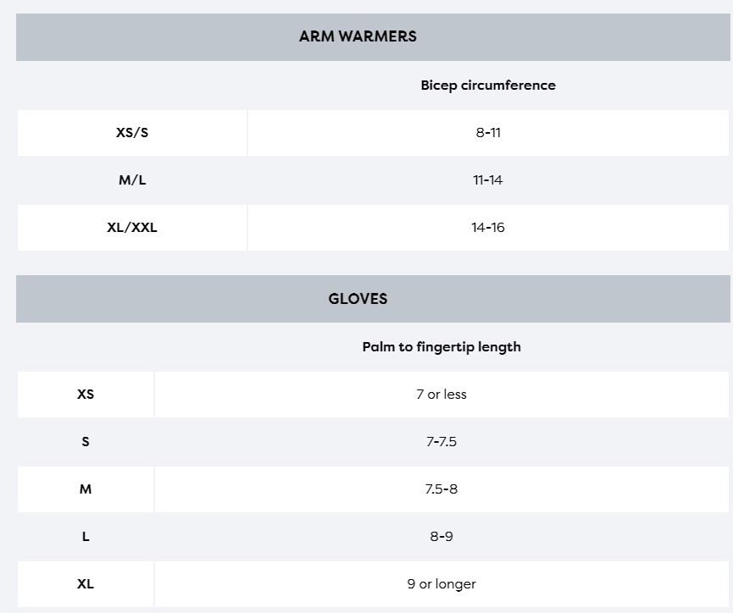Click the XS size label in the gloves table
Image resolution: width=733 pixels, height=613 pixels.
click(86, 394)
